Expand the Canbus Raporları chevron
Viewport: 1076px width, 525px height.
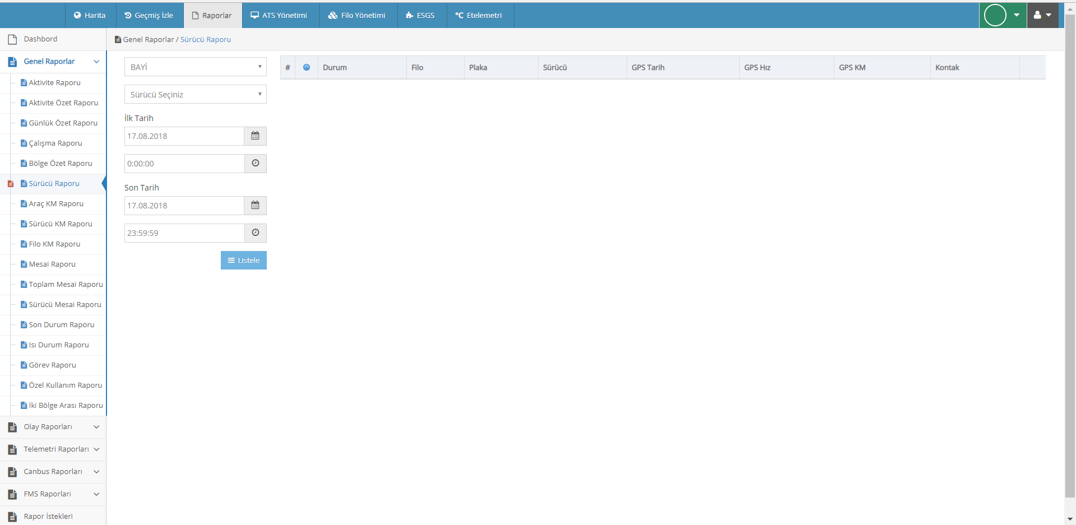(96, 472)
